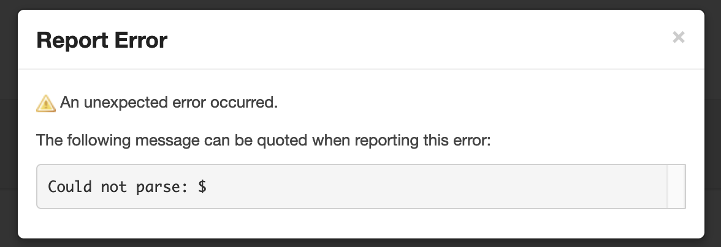Click the dark backdrop below the dialog

click(x=360, y=243)
